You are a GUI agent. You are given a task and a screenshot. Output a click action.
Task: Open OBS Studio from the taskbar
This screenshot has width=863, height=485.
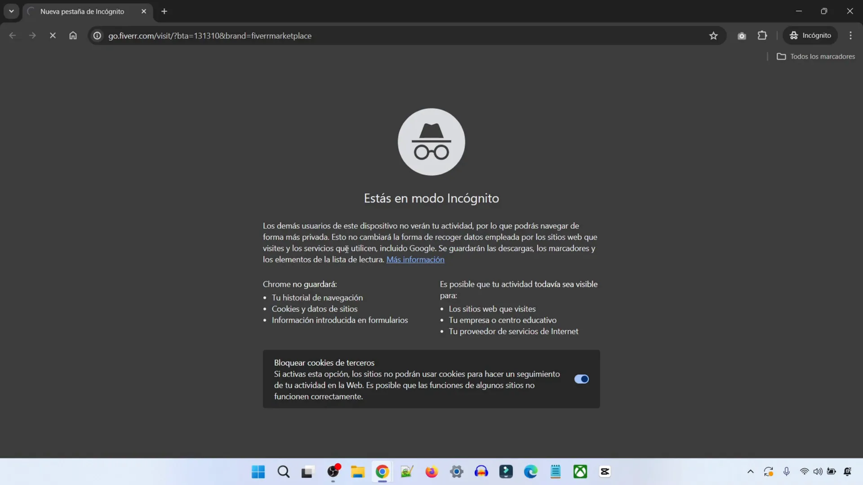pos(333,472)
